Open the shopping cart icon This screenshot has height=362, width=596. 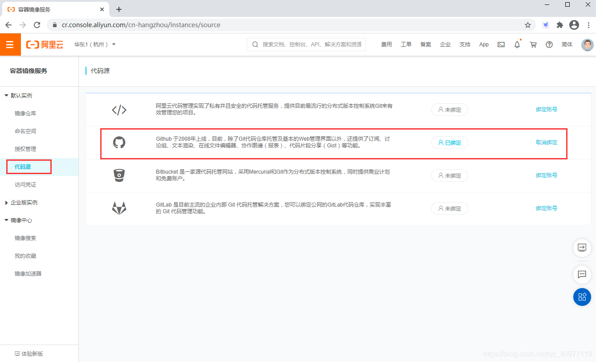click(x=533, y=45)
